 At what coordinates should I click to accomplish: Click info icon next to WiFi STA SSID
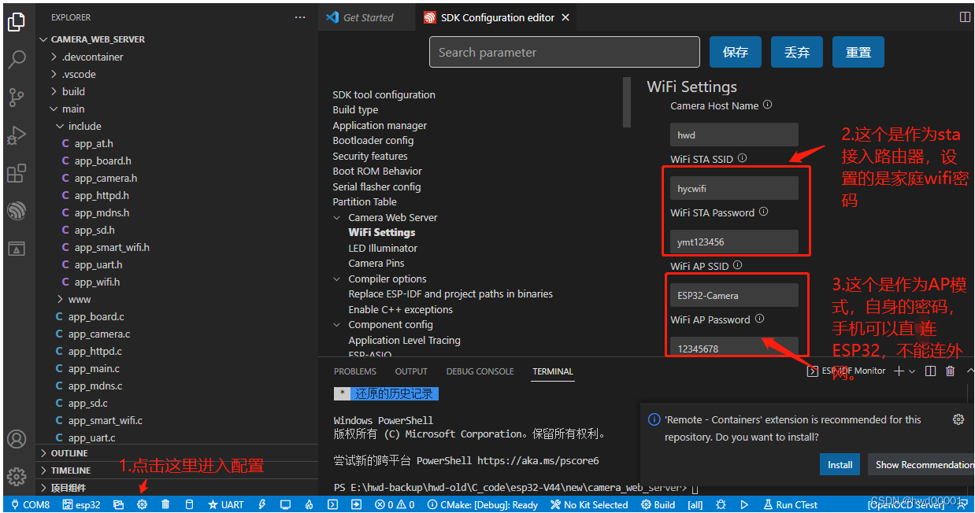[743, 159]
